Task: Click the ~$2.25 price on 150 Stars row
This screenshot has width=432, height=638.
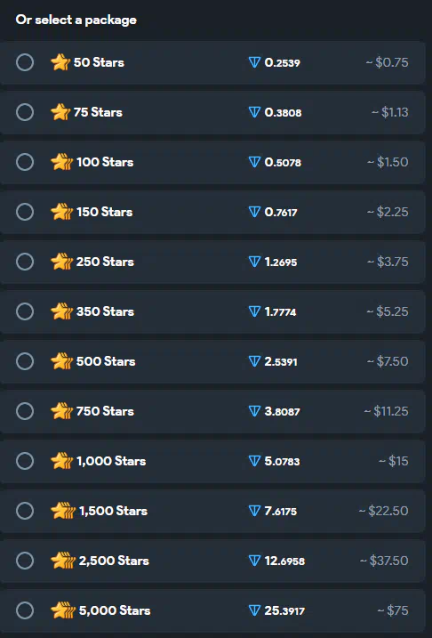Action: pyautogui.click(x=388, y=212)
